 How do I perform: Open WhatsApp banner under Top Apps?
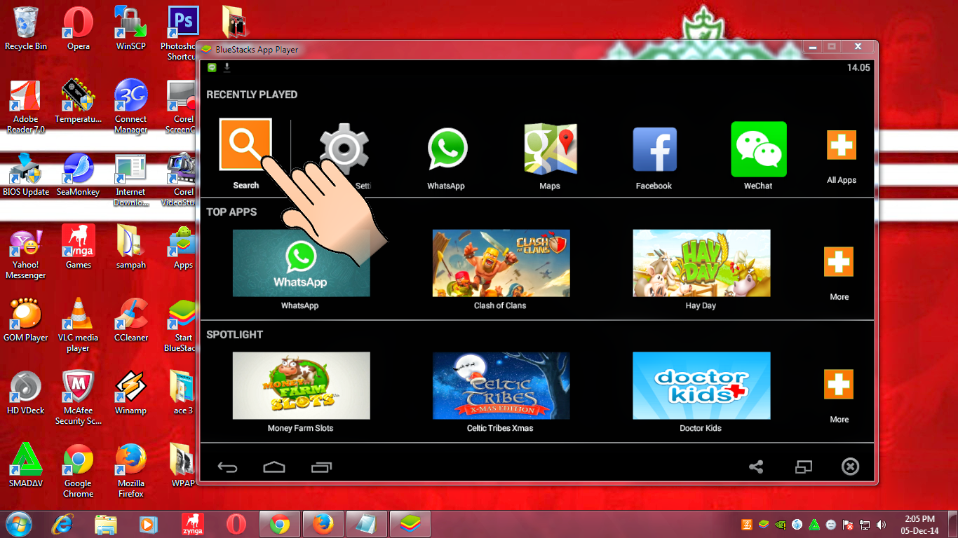[x=301, y=263]
